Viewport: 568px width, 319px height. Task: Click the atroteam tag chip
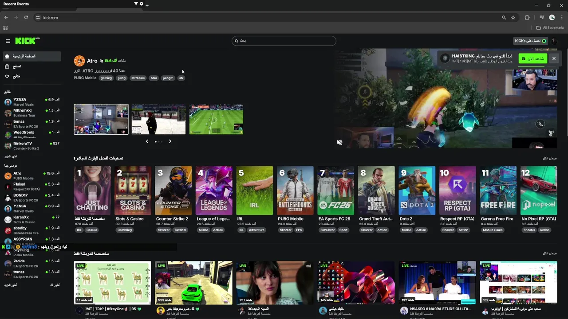[x=138, y=78]
